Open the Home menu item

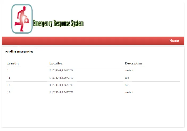(x=174, y=41)
